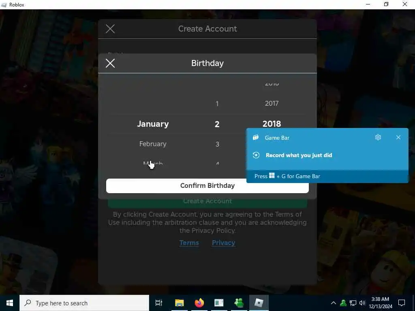The height and width of the screenshot is (311, 415).
Task: Click the Confirm Birthday button
Action: [207, 185]
